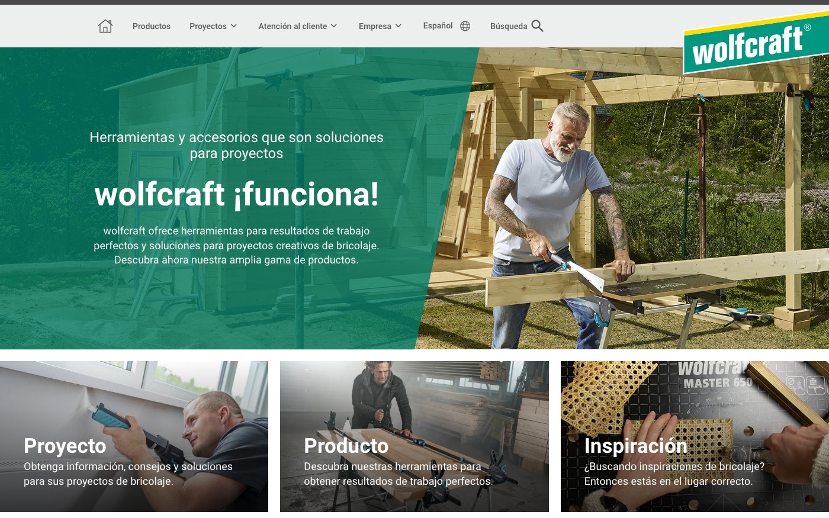
Task: Click the Proyecto heading
Action: click(65, 446)
